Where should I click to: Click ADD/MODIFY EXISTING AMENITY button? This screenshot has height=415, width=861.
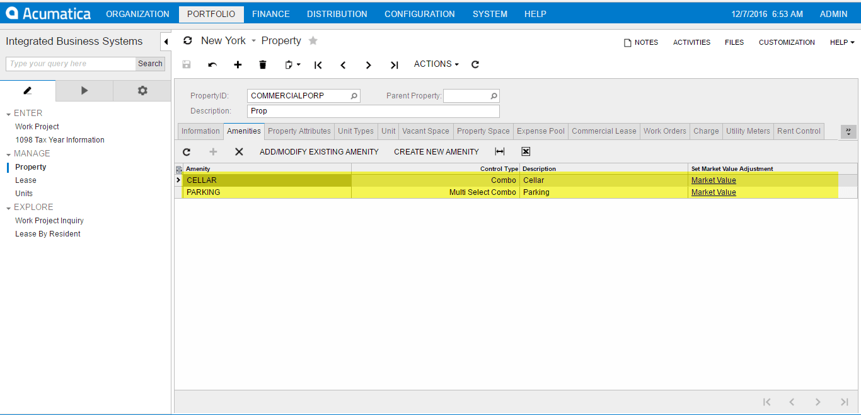click(319, 152)
